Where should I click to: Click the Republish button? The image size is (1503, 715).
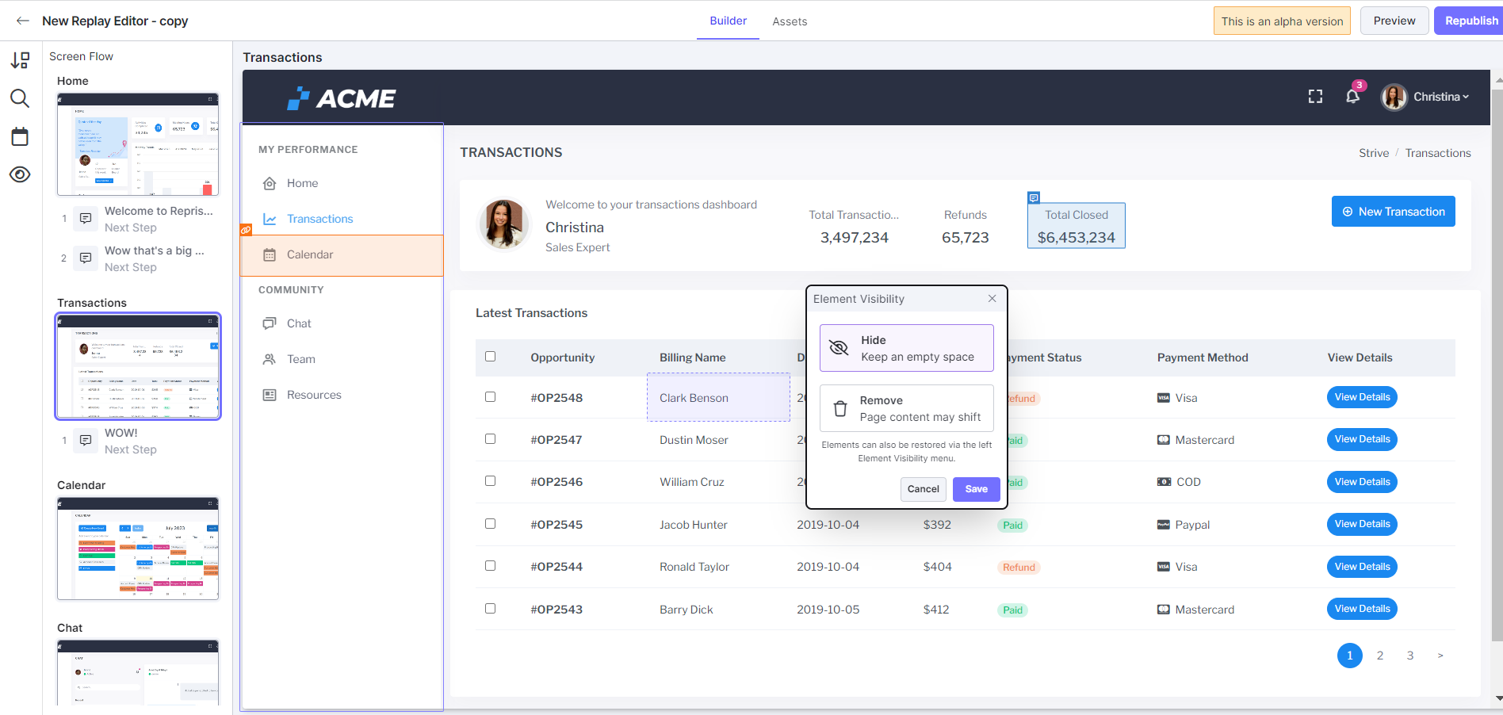[1470, 21]
